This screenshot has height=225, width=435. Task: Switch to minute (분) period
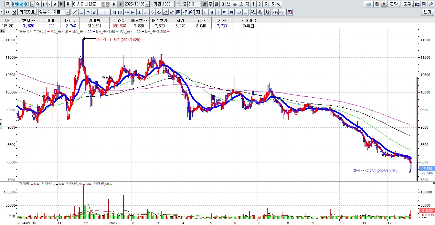click(x=235, y=4)
